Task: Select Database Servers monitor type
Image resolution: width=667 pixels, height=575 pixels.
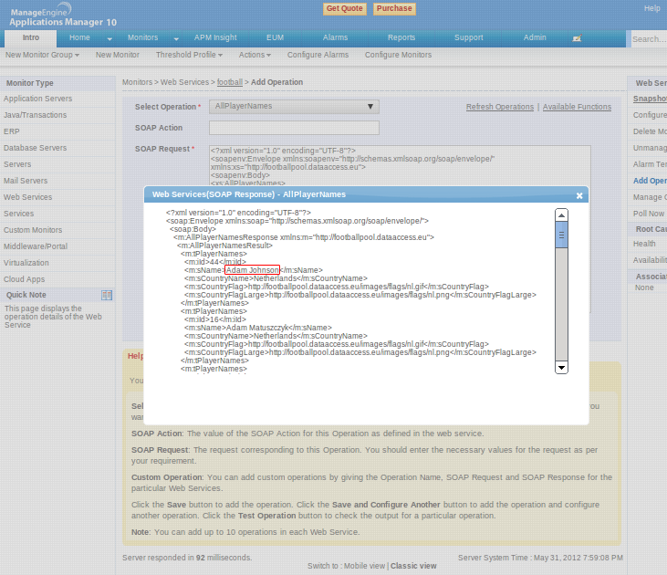Action: tap(35, 148)
